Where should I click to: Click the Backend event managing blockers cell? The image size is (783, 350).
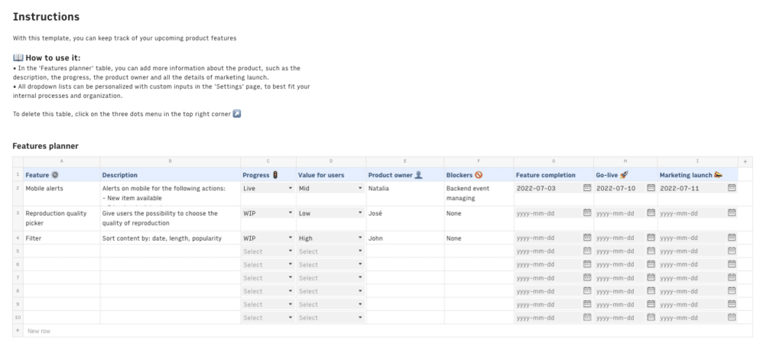pos(479,194)
